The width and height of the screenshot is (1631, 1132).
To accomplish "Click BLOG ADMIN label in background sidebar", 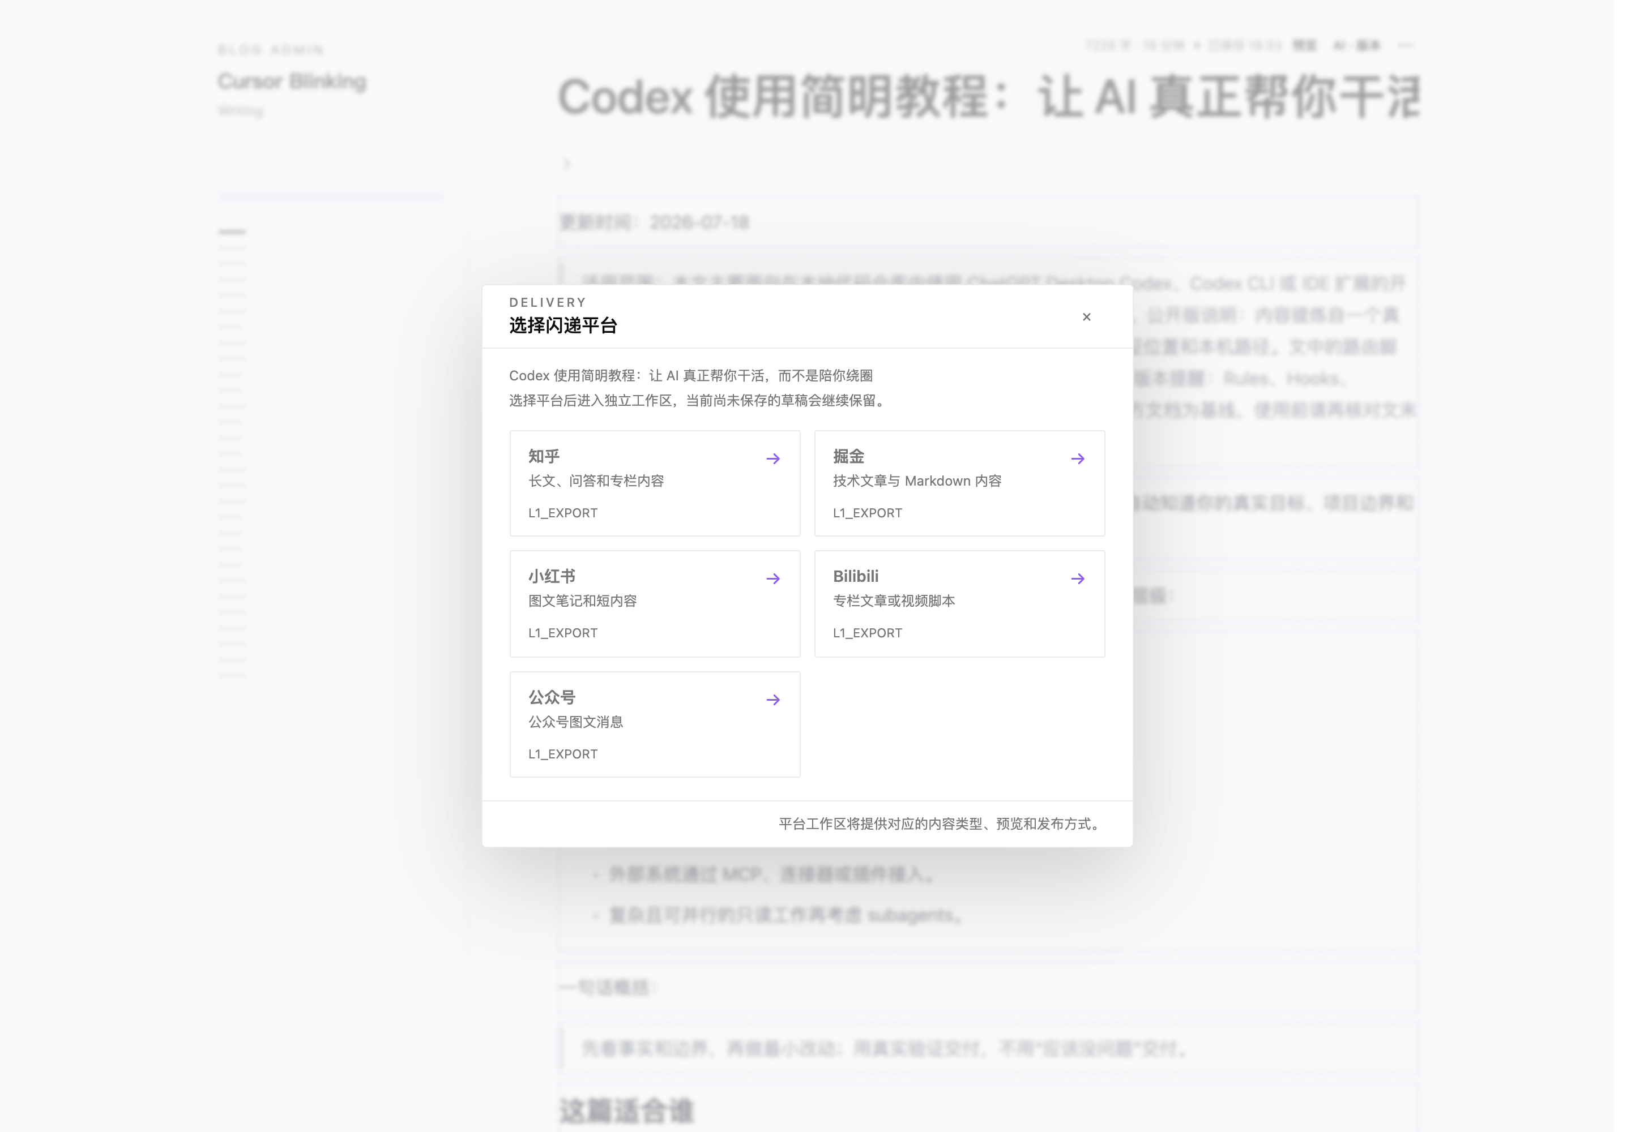I will point(270,50).
